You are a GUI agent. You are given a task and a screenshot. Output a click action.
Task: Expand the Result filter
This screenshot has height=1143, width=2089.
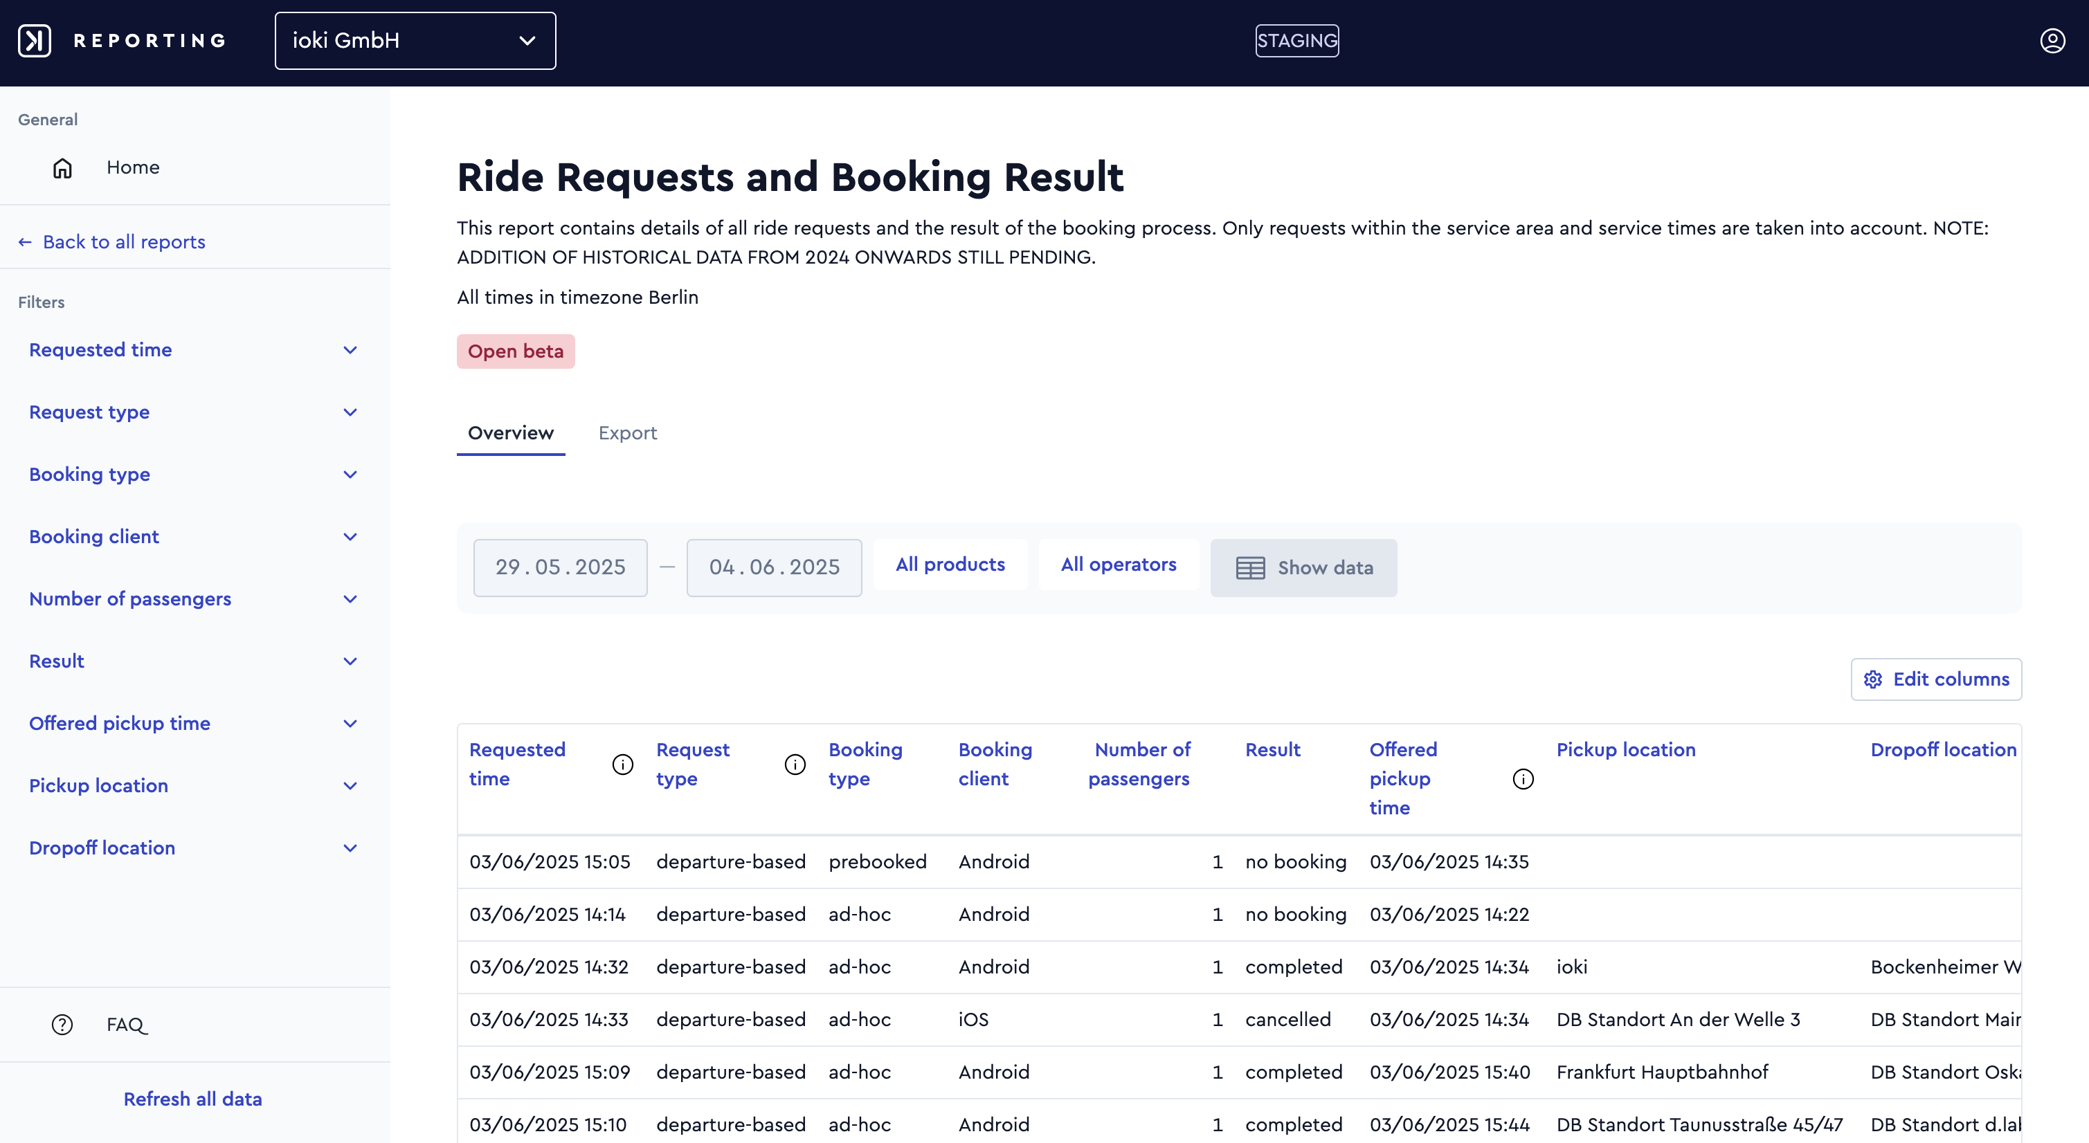tap(195, 661)
